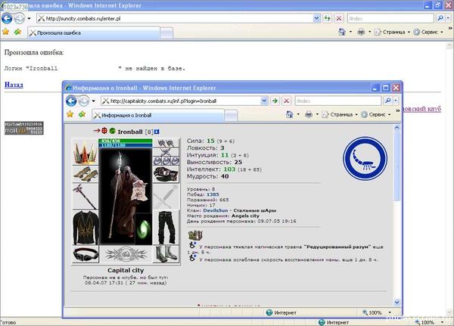Expand search options dropdown in Ironball window
Image resolution: width=454 pixels, height=326 pixels.
click(396, 101)
